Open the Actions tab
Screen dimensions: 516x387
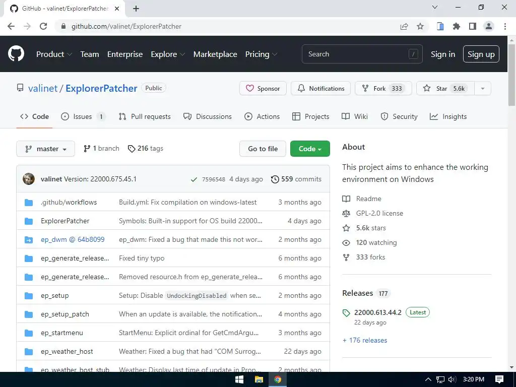pos(262,116)
